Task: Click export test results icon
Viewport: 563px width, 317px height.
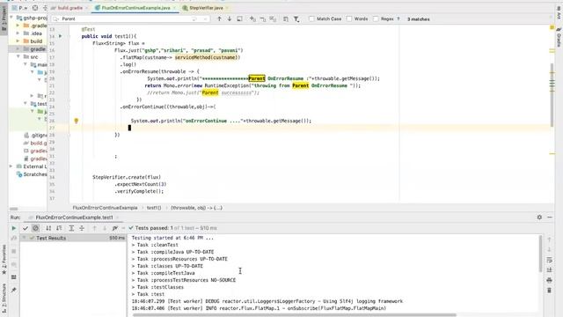Action: [115, 228]
